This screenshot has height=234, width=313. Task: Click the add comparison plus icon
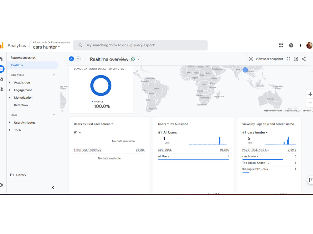(78, 59)
